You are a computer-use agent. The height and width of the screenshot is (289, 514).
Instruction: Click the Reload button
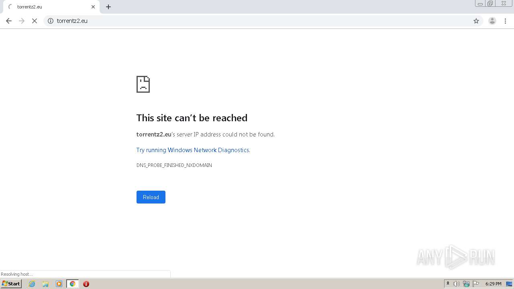coord(151,197)
